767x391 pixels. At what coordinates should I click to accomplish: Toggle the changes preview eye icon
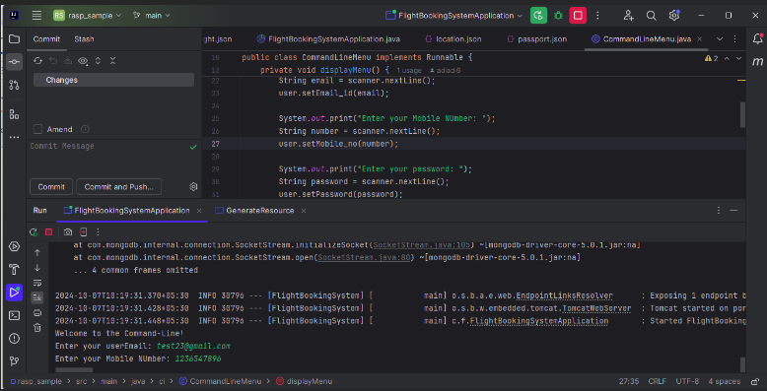(83, 61)
